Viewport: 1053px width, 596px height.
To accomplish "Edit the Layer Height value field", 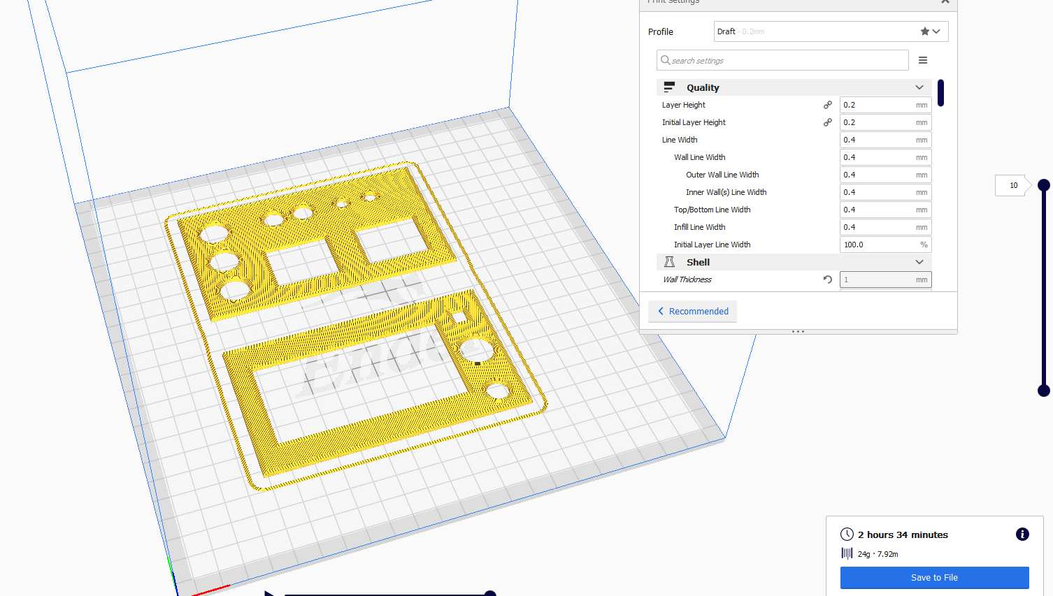I will 885,105.
